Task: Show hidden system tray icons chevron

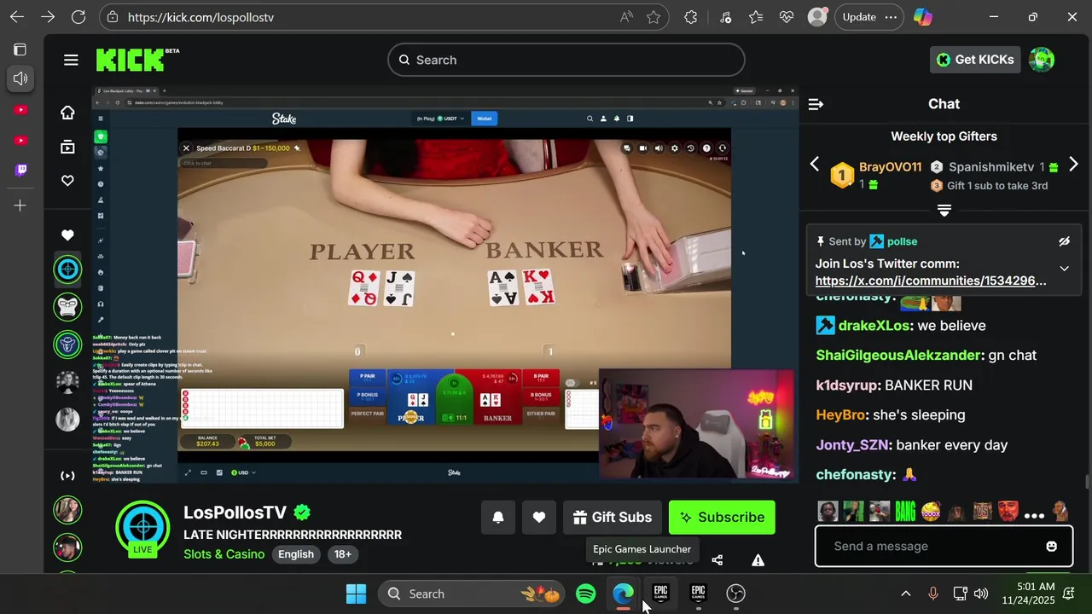Action: (906, 594)
